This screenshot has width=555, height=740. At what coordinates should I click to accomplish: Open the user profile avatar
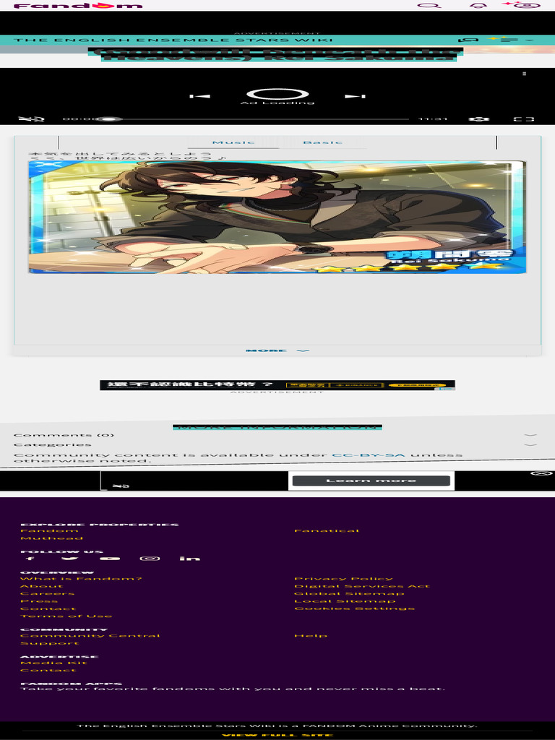pyautogui.click(x=528, y=6)
